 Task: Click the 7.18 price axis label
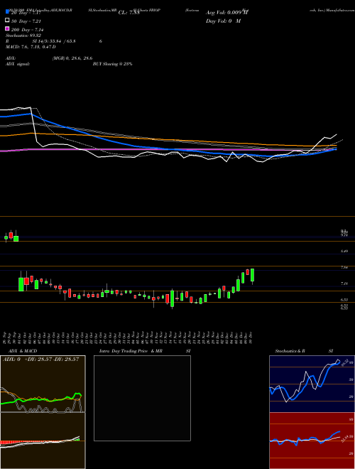pyautogui.click(x=344, y=284)
